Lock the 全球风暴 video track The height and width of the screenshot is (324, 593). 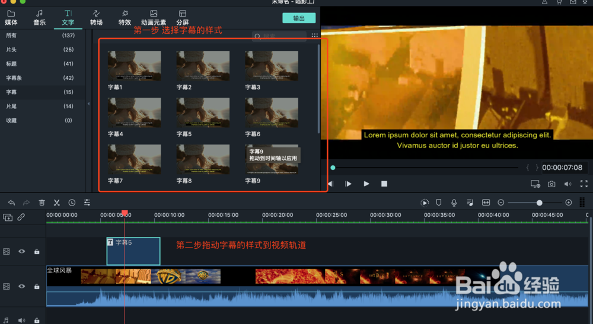point(37,286)
